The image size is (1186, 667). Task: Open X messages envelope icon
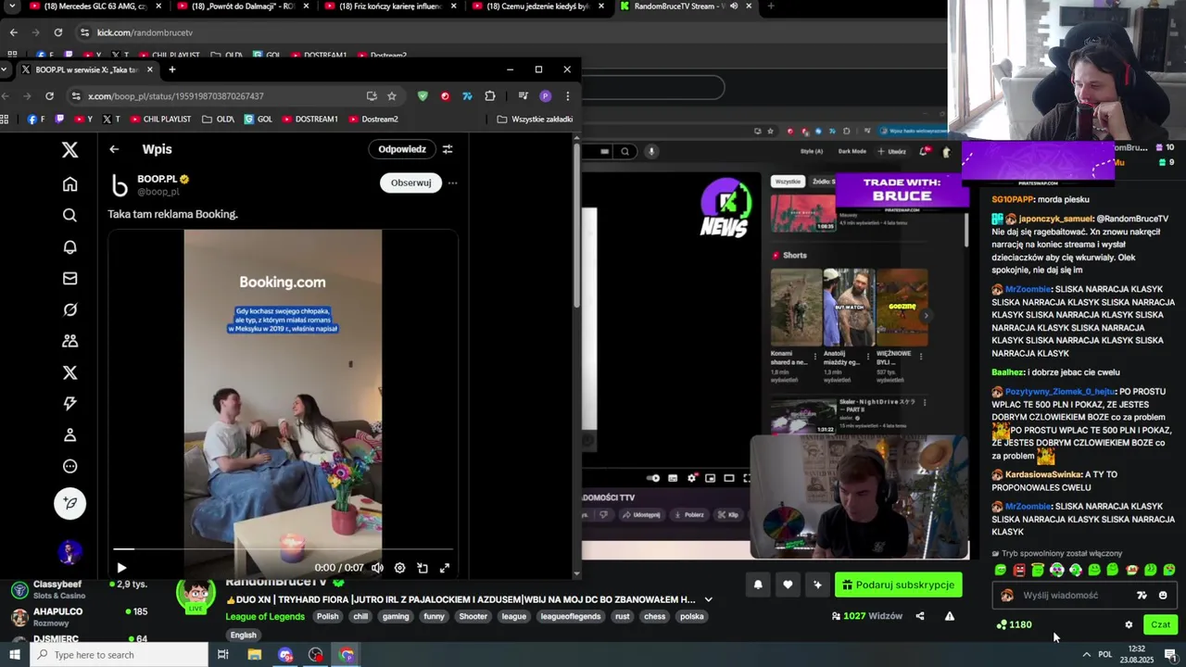69,278
